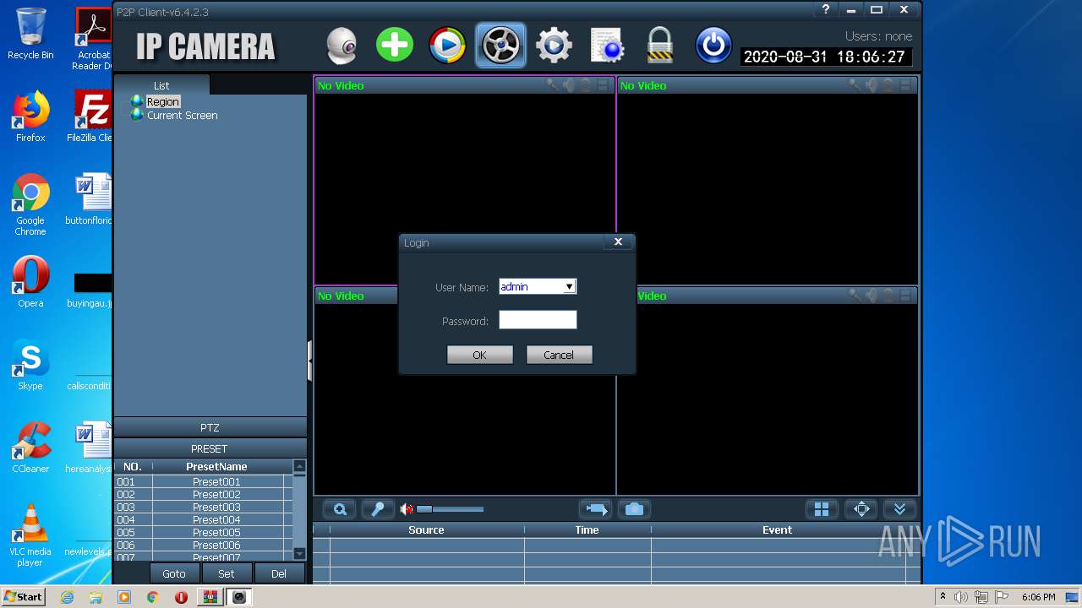Screen dimensions: 1082x608
Task: Click the video record camera icon
Action: [595, 509]
